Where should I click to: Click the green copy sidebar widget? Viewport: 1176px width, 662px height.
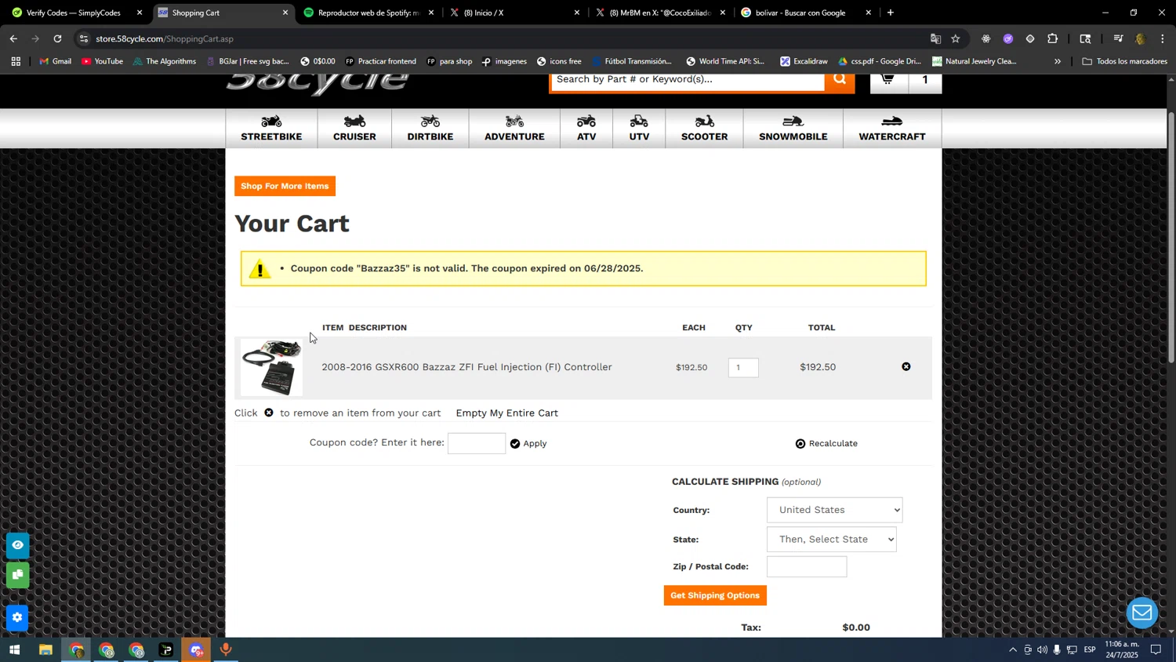click(x=17, y=575)
